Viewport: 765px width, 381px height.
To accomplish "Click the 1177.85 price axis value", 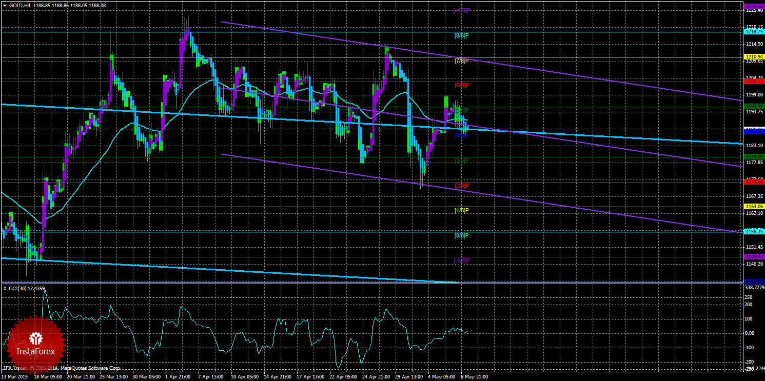I will [x=754, y=163].
